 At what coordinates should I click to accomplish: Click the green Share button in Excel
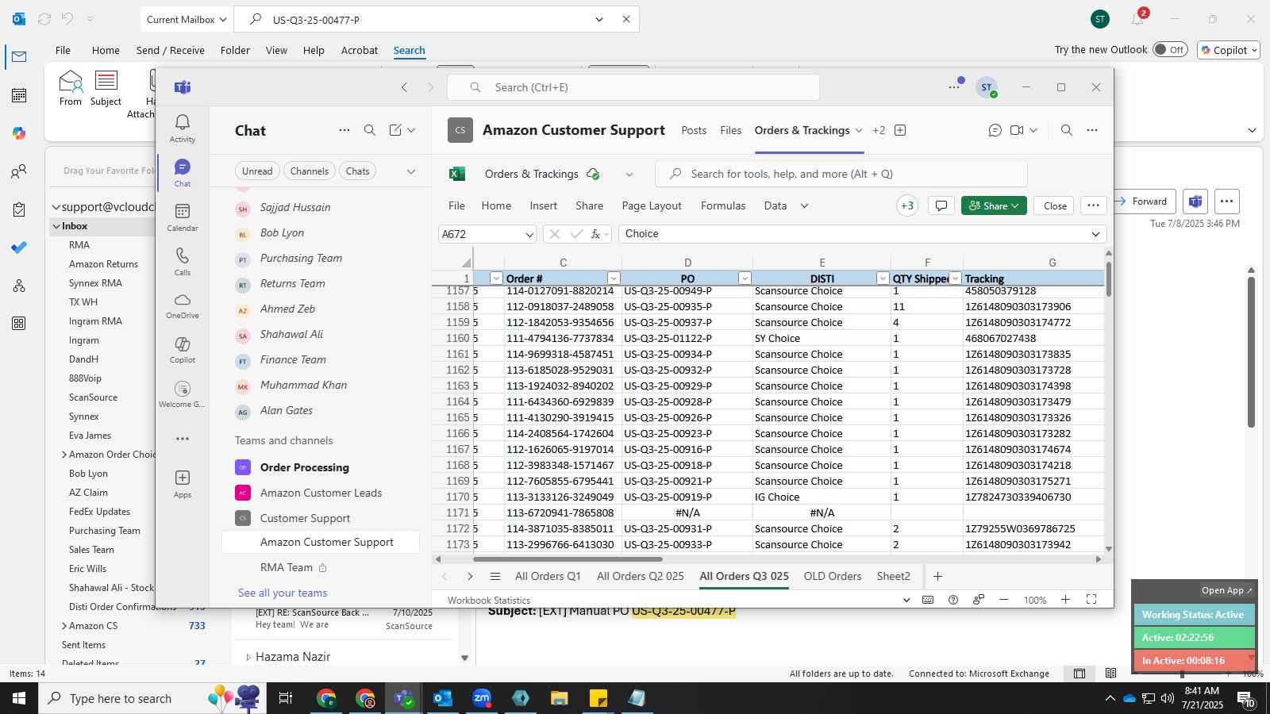point(994,205)
